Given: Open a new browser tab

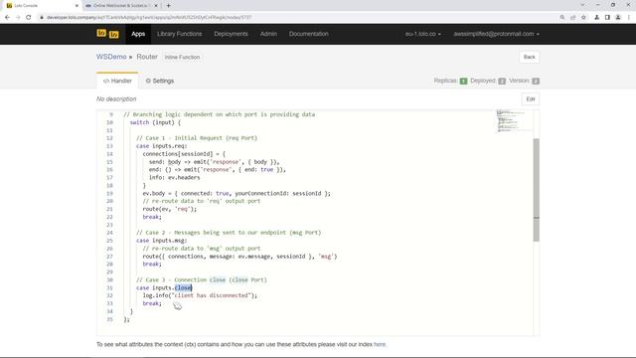Looking at the screenshot, I should point(168,6).
